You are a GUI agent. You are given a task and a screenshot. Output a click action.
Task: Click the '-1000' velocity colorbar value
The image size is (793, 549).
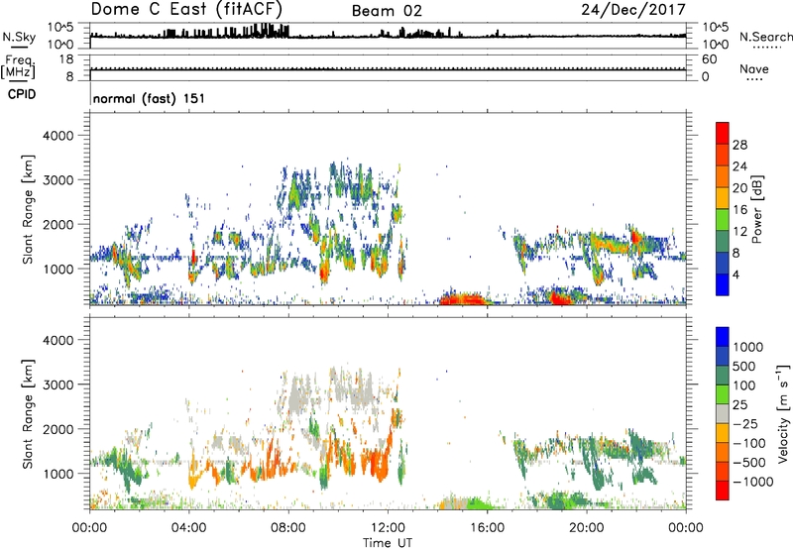(x=753, y=482)
